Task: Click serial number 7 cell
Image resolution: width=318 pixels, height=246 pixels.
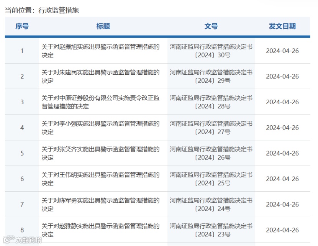Action: point(22,205)
